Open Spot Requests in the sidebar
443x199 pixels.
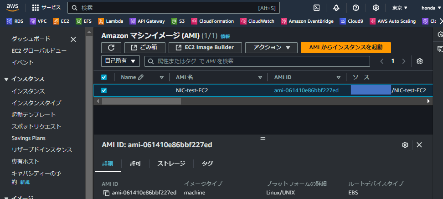(x=36, y=126)
